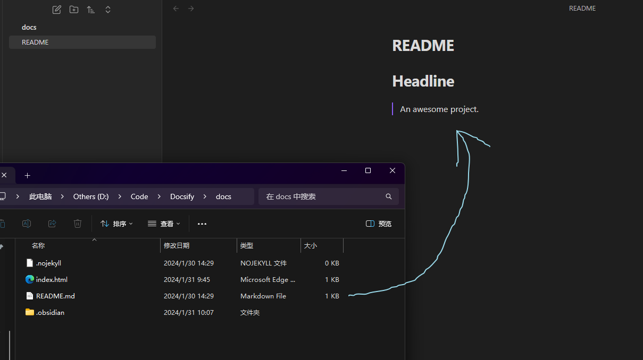Add a new Explorer tab
The width and height of the screenshot is (643, 360).
click(28, 175)
